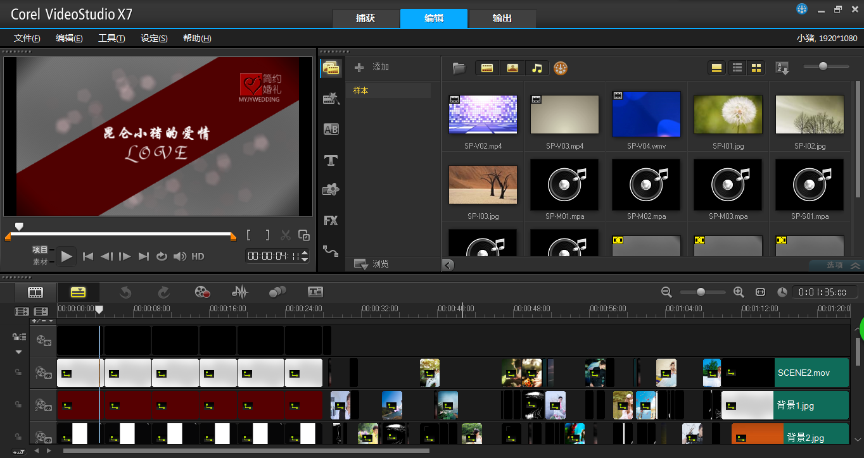Switch to the 输出 share tab
The width and height of the screenshot is (864, 458).
pos(502,18)
